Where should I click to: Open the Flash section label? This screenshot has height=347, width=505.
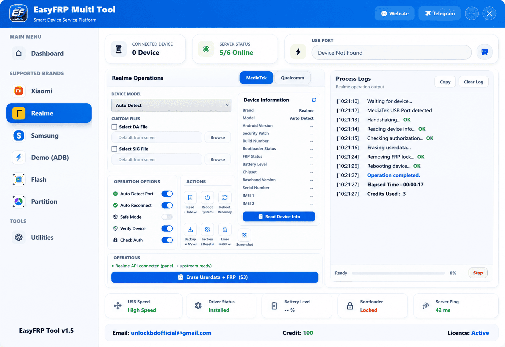pyautogui.click(x=39, y=180)
